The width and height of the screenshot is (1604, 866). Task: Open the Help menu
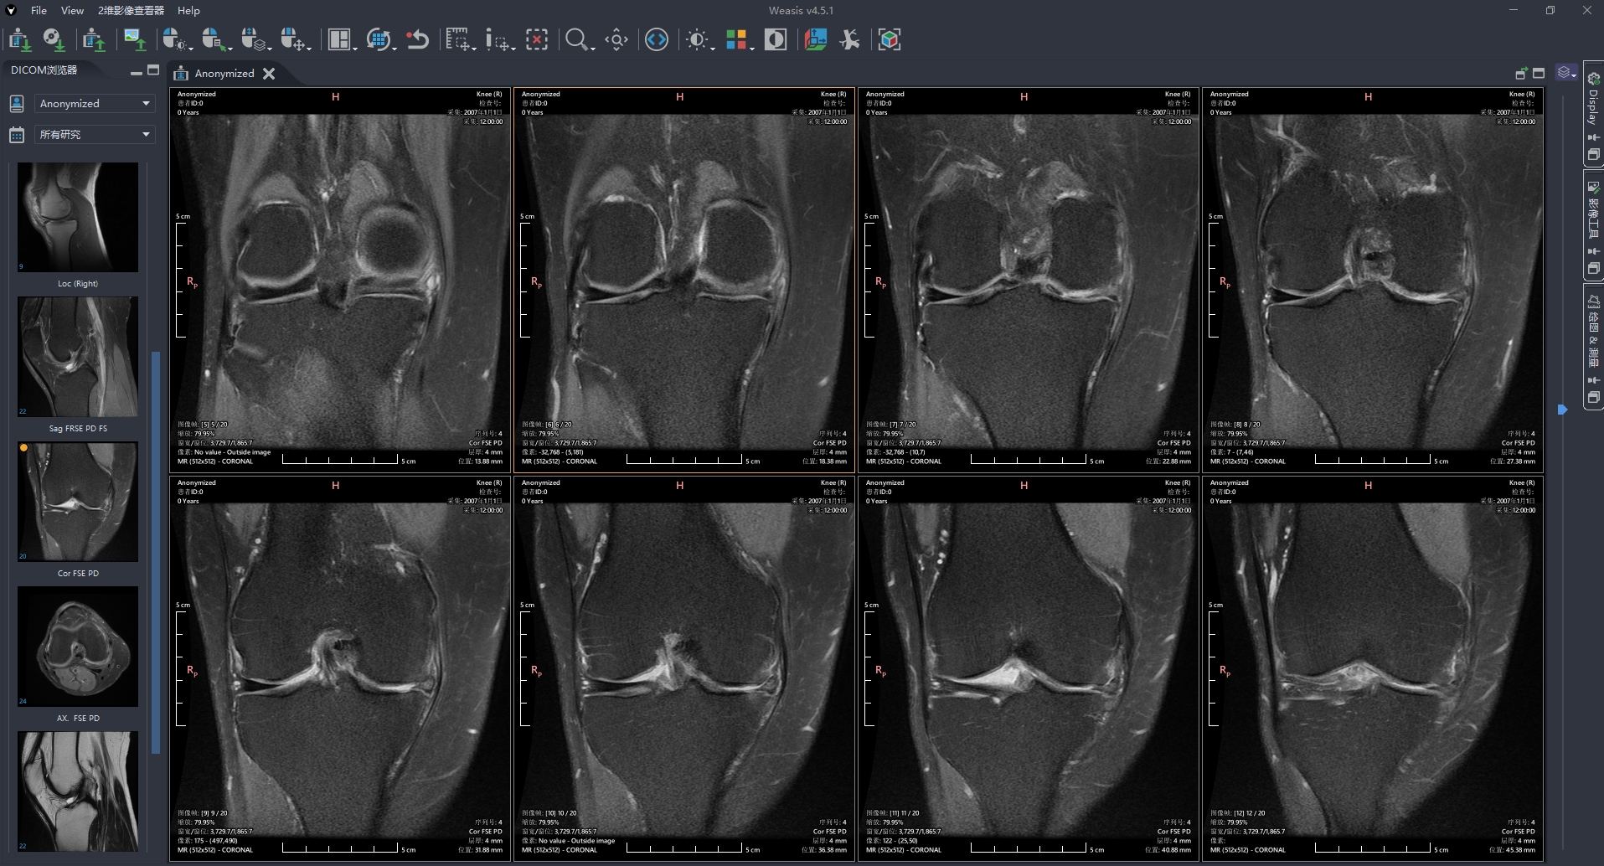188,10
